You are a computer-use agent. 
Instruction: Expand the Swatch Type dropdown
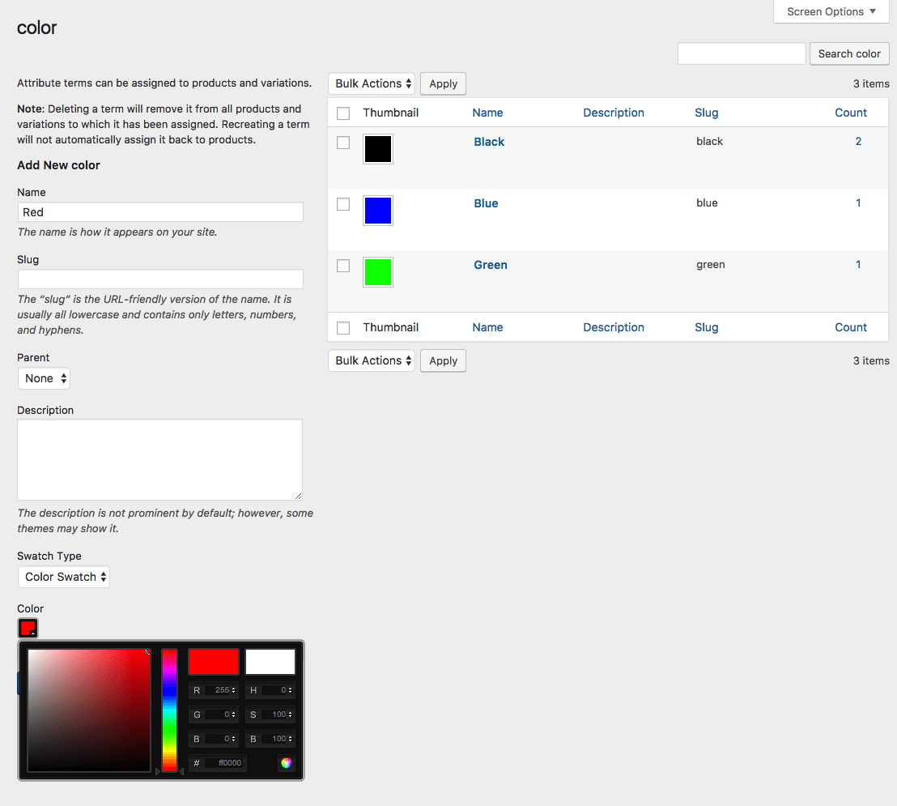click(x=63, y=577)
